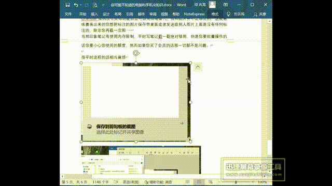
Task: Click the Undo arrow icon
Action: [x=76, y=5]
